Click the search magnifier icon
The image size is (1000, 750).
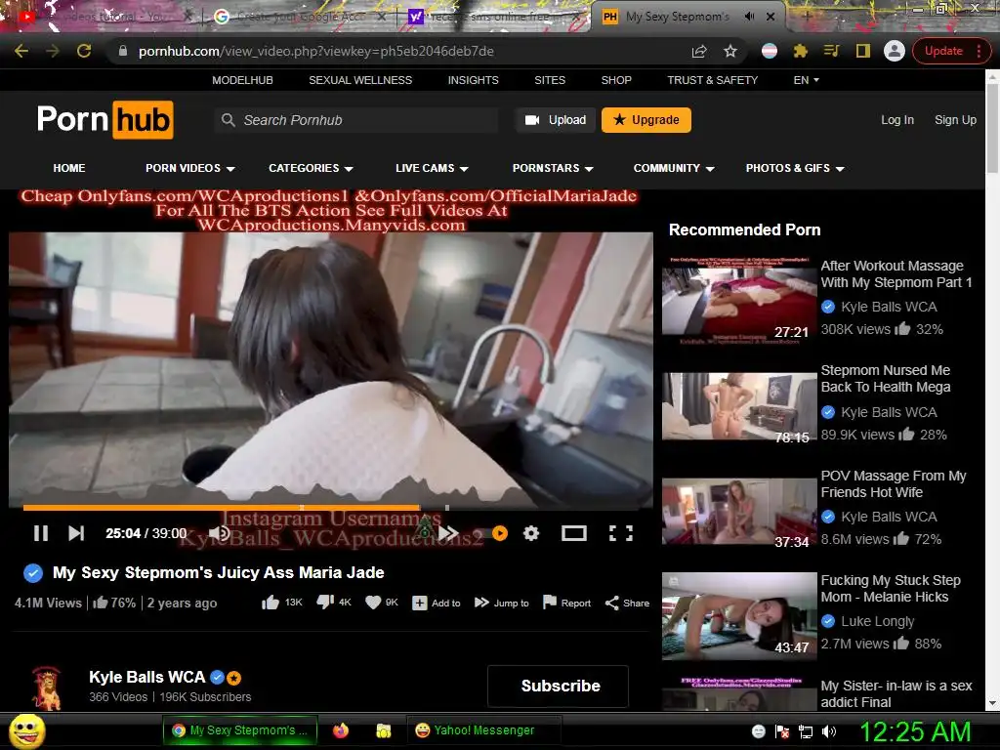(x=228, y=120)
